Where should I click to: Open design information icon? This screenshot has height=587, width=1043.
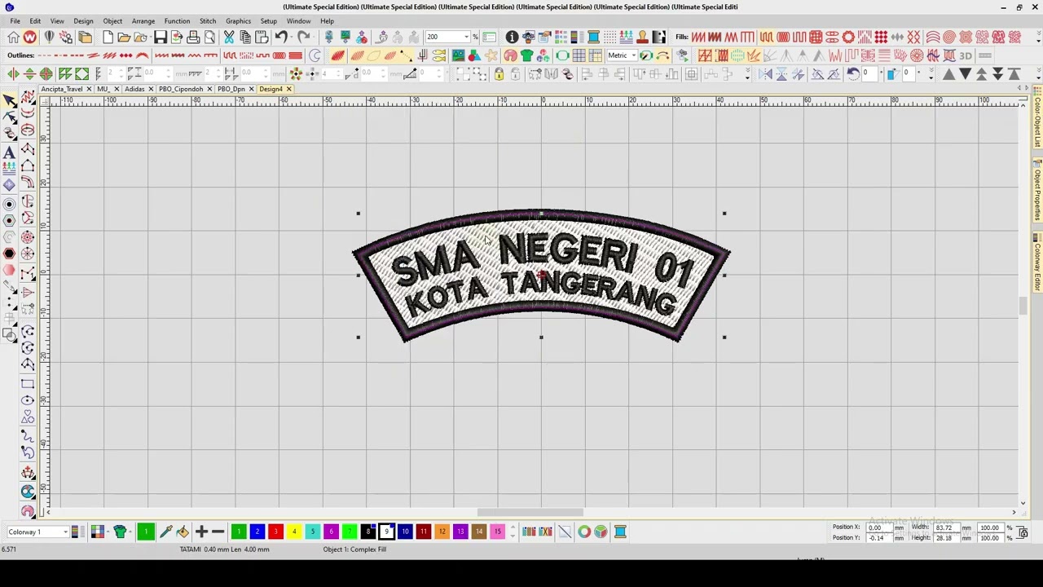click(512, 38)
